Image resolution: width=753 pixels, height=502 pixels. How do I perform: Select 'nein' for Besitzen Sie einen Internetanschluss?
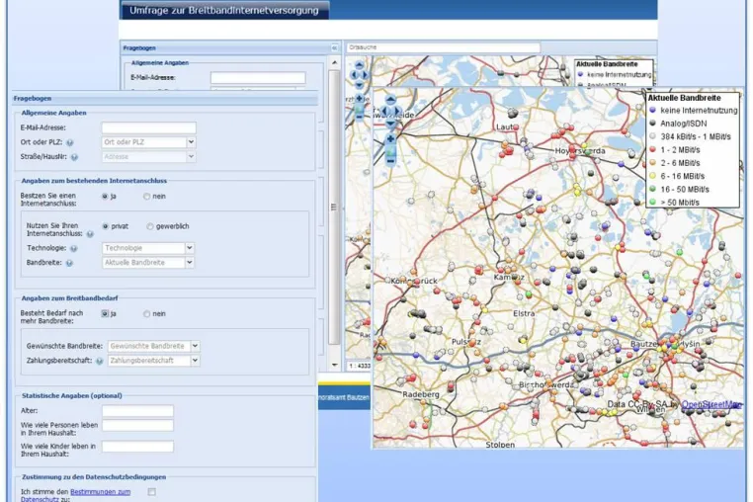click(147, 197)
